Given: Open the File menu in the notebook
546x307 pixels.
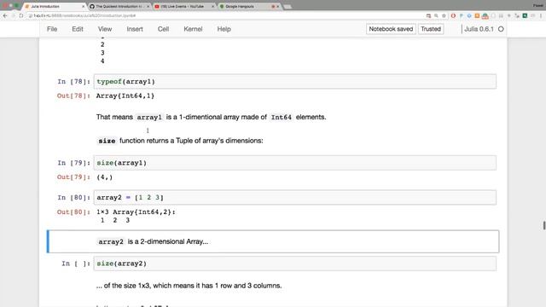Looking at the screenshot, I should point(52,29).
